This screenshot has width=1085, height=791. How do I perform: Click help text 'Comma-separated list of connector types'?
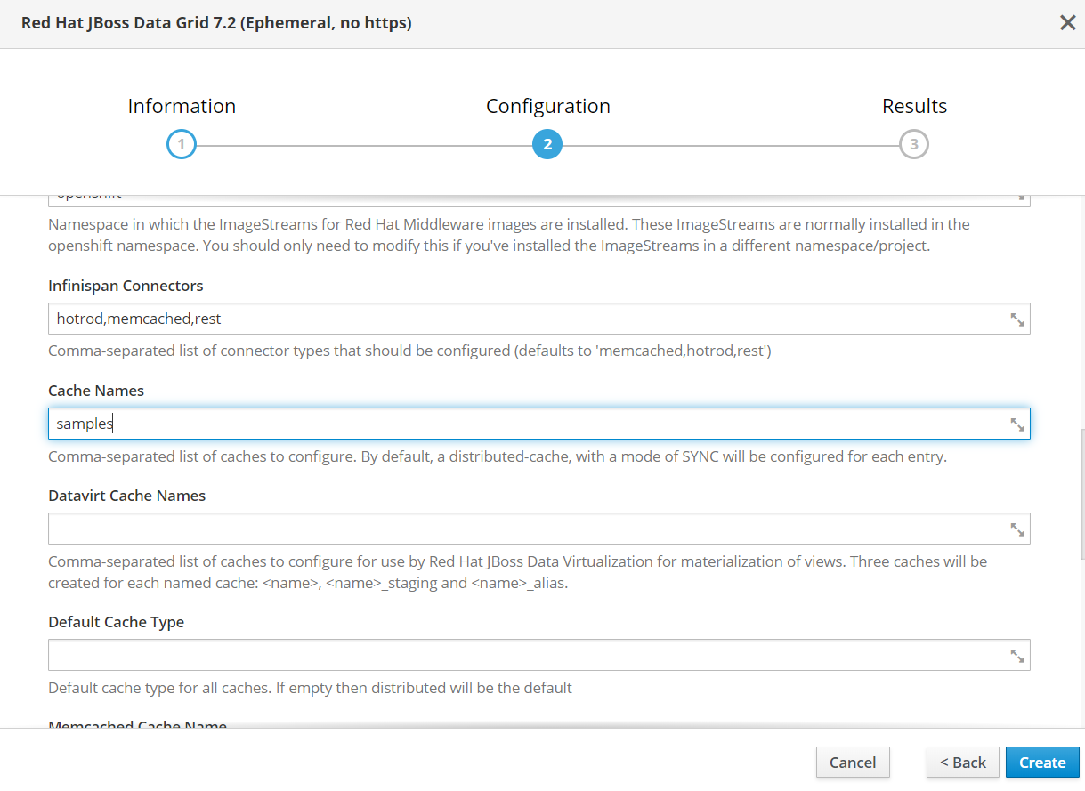pos(409,351)
